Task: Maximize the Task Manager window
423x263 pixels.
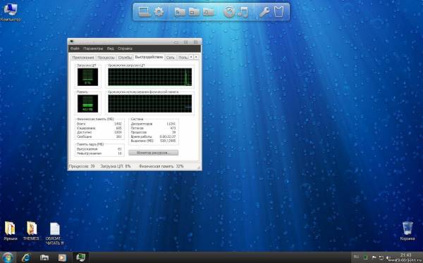Action: (185, 41)
